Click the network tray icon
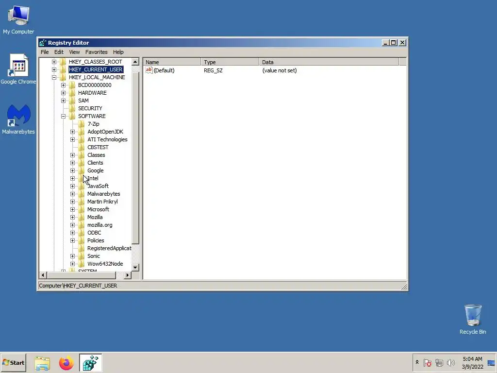Viewport: 497px width, 373px height. pos(439,362)
